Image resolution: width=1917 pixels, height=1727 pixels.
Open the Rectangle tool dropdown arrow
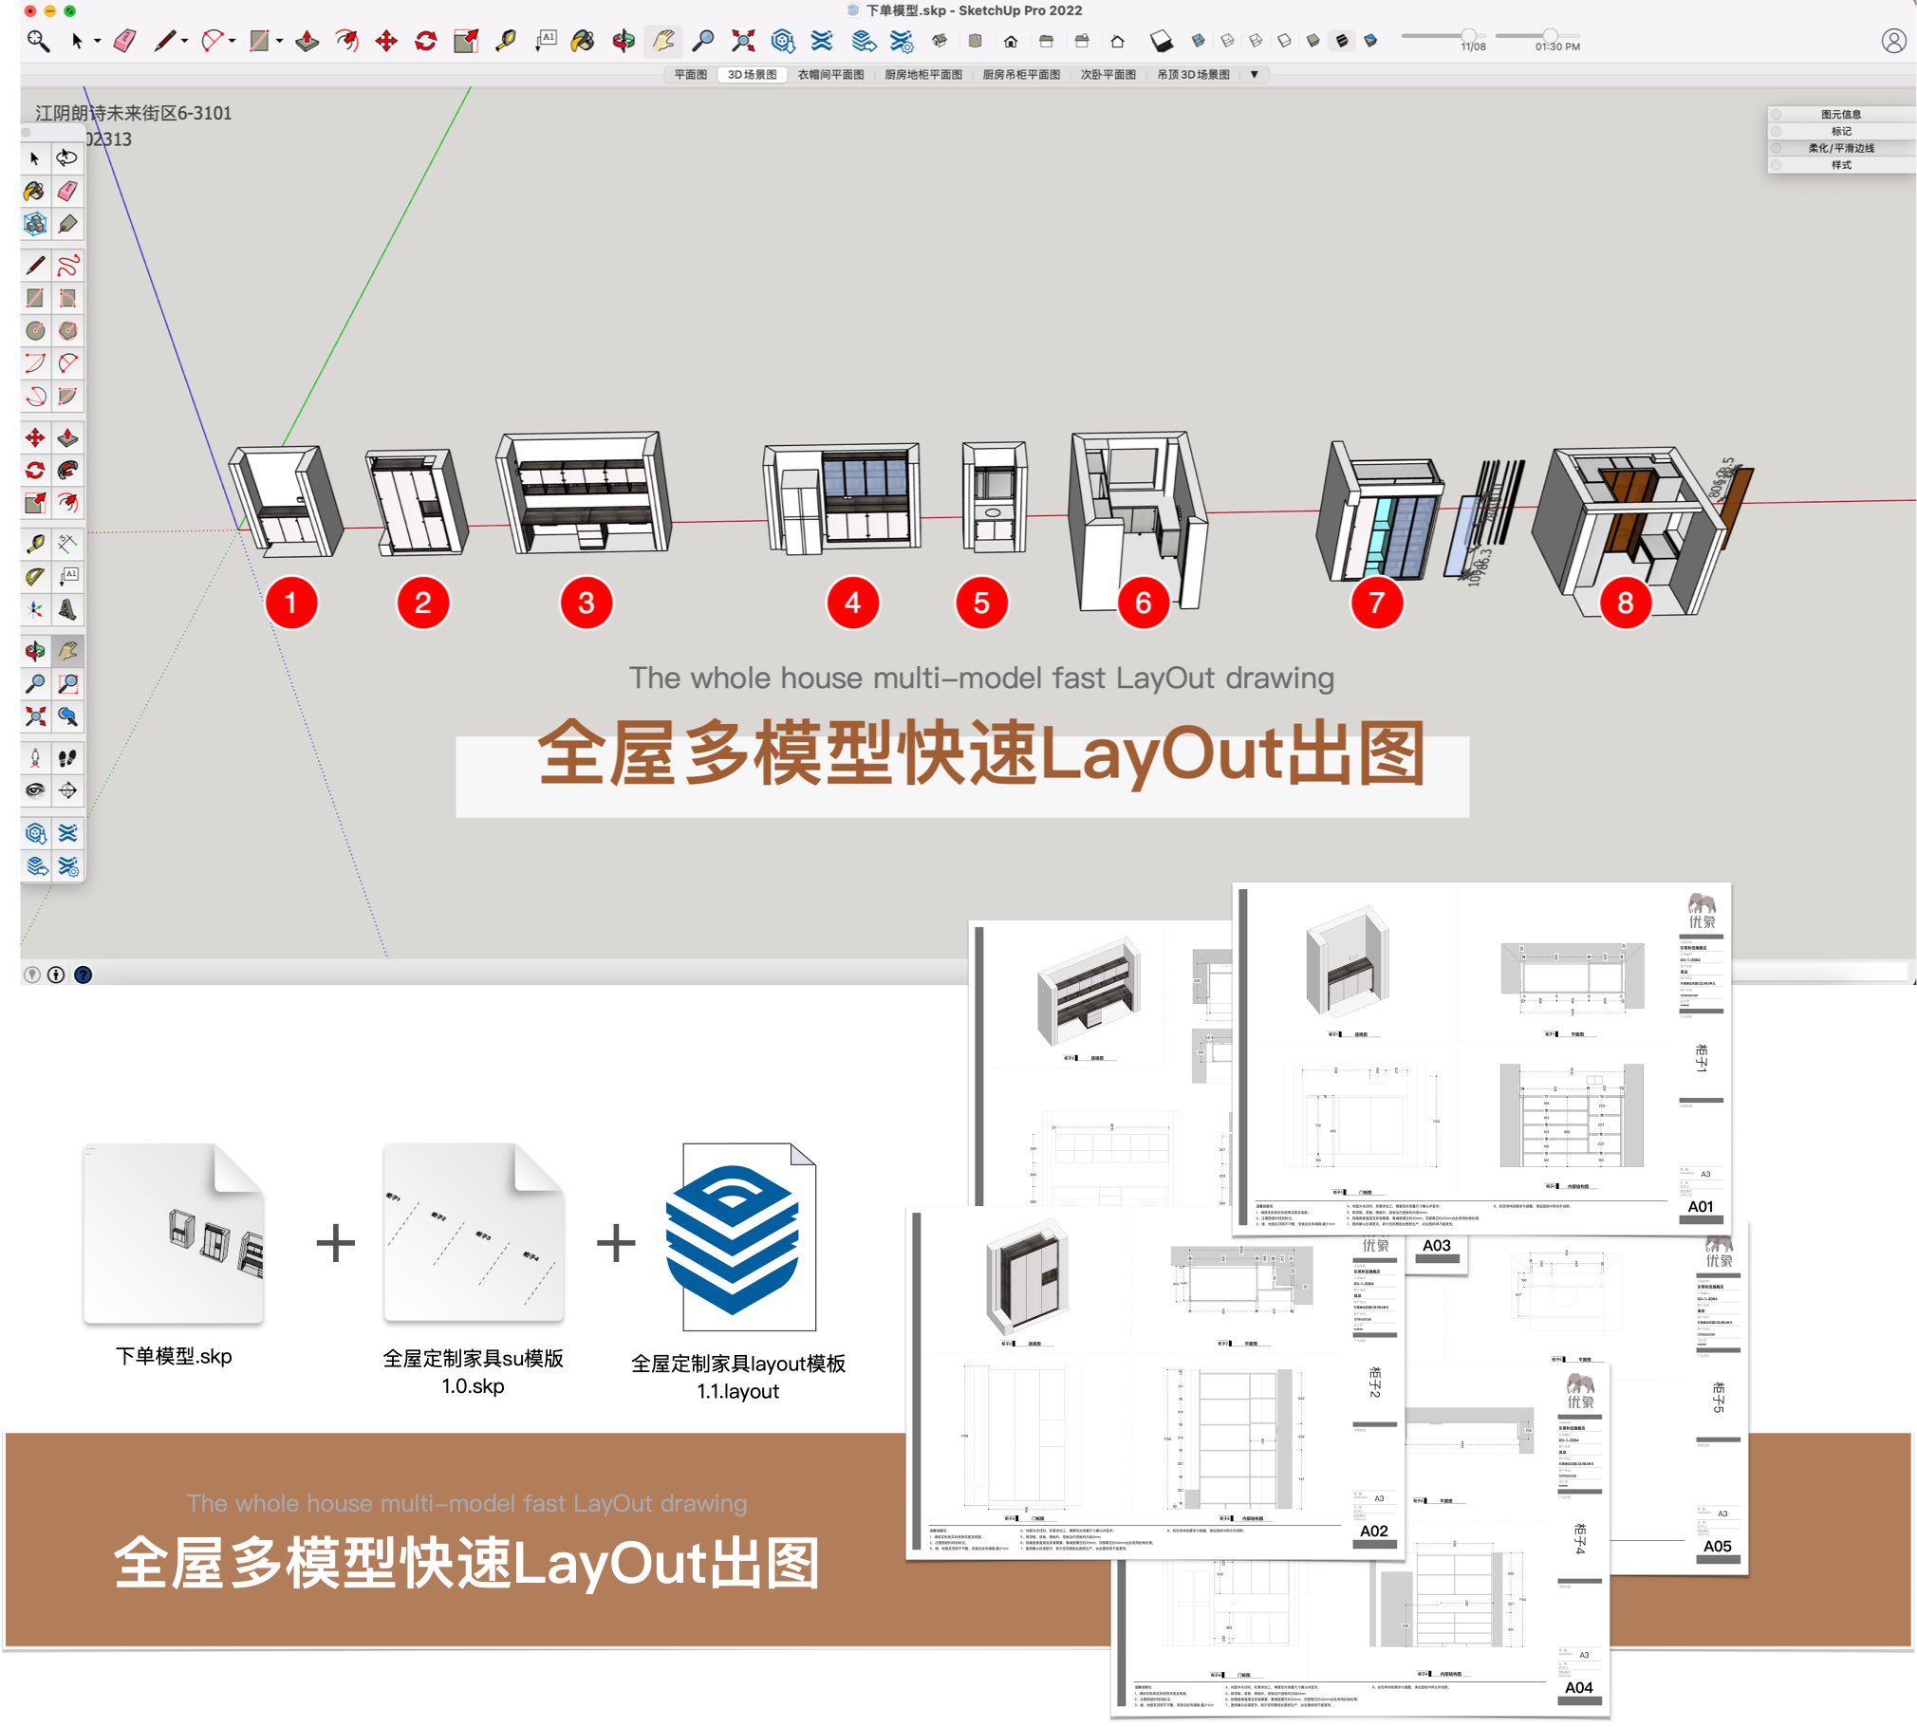pyautogui.click(x=279, y=41)
